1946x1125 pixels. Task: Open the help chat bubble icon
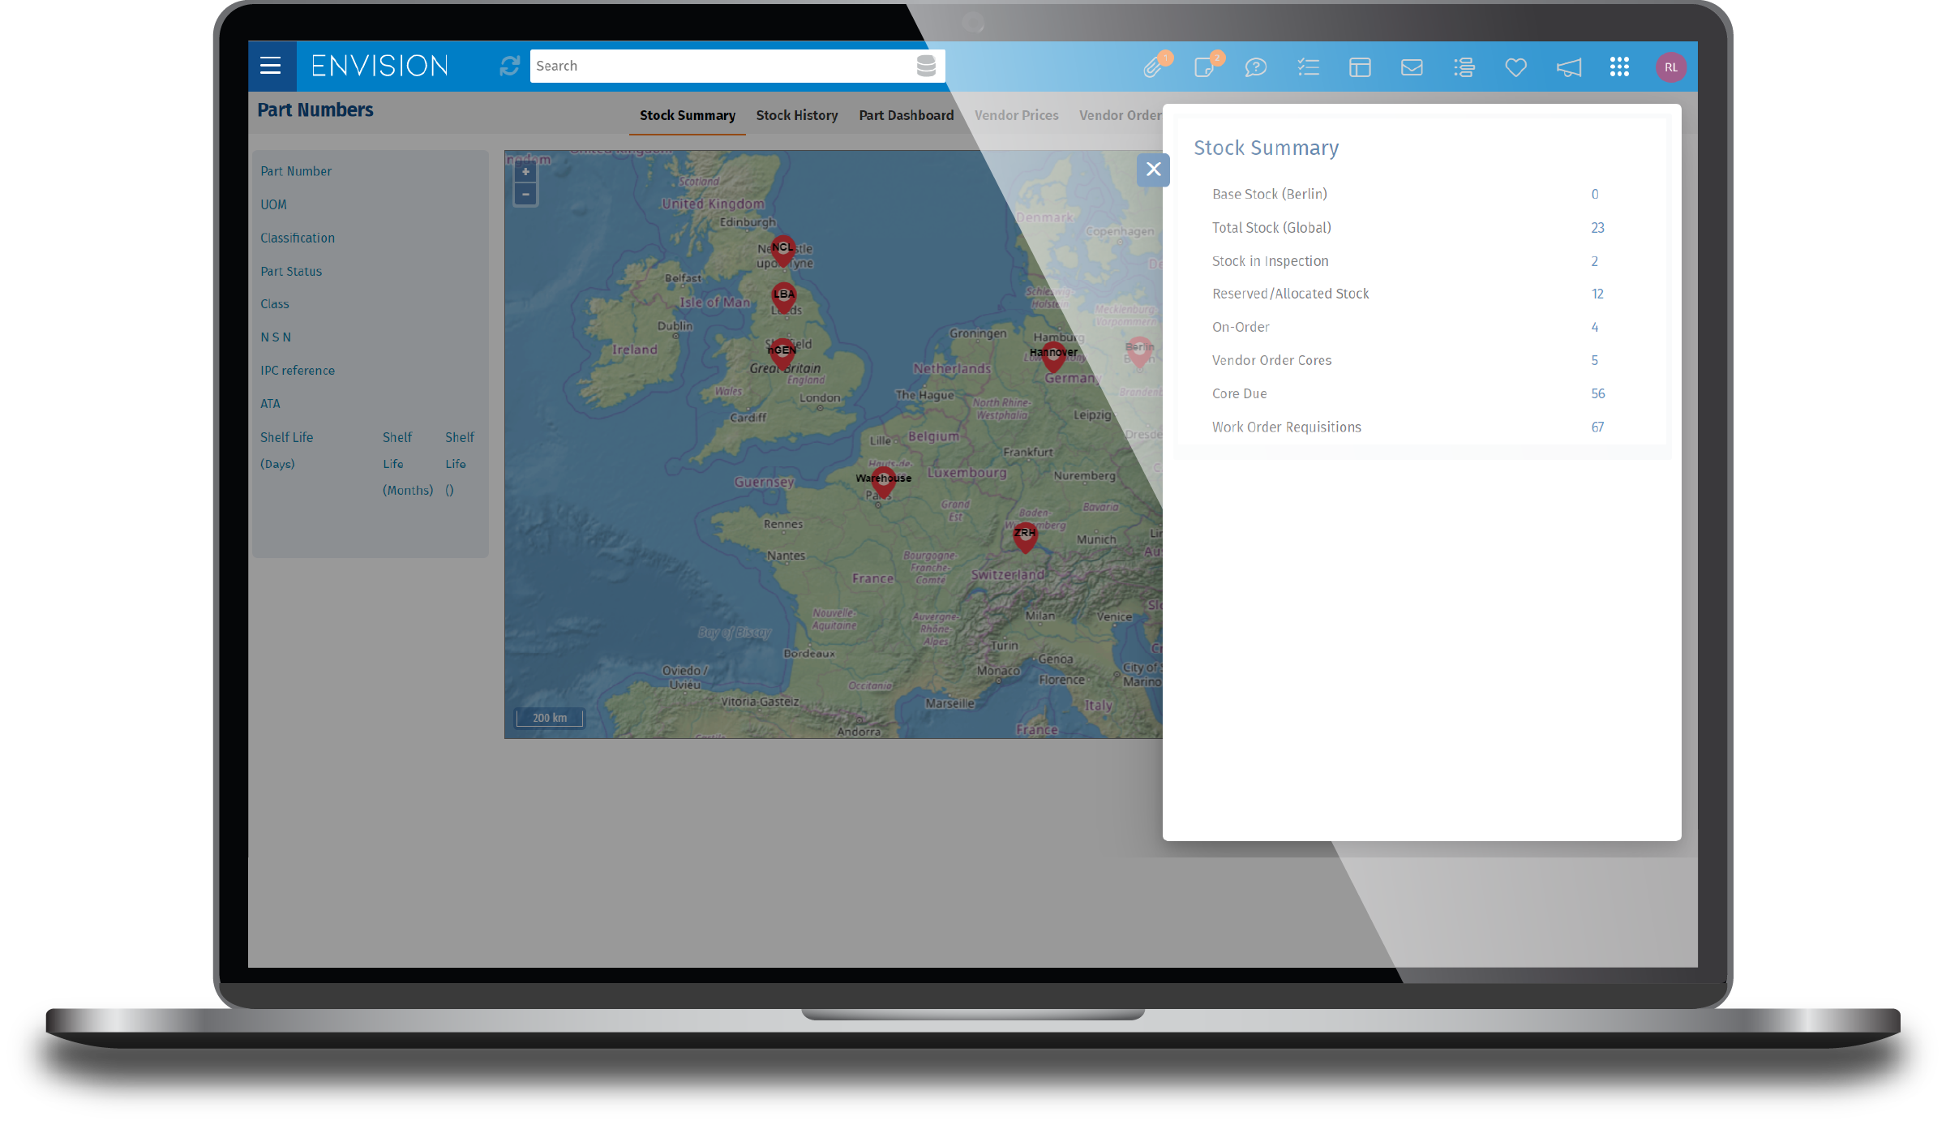pyautogui.click(x=1257, y=67)
